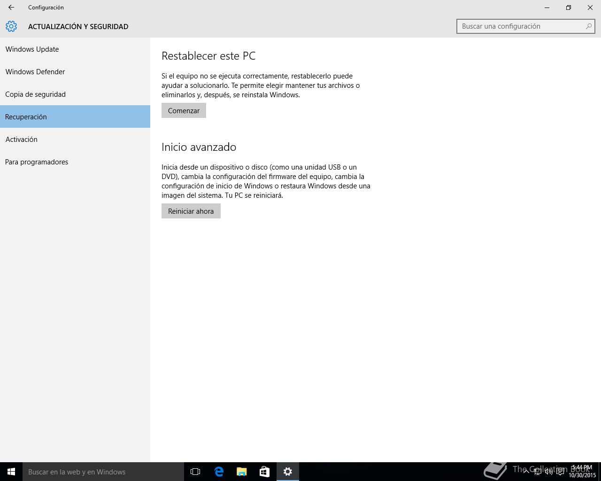Select the Settings taskbar icon
The height and width of the screenshot is (481, 601).
pos(288,472)
